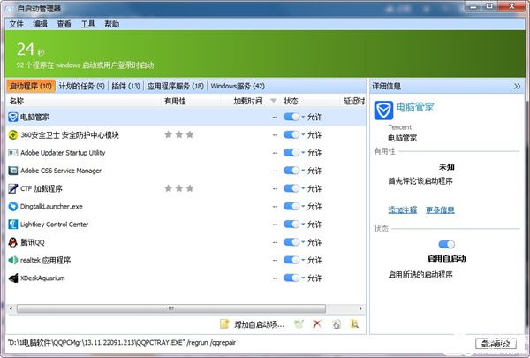Toggle the 电脑管家 startup switch

pos(291,117)
